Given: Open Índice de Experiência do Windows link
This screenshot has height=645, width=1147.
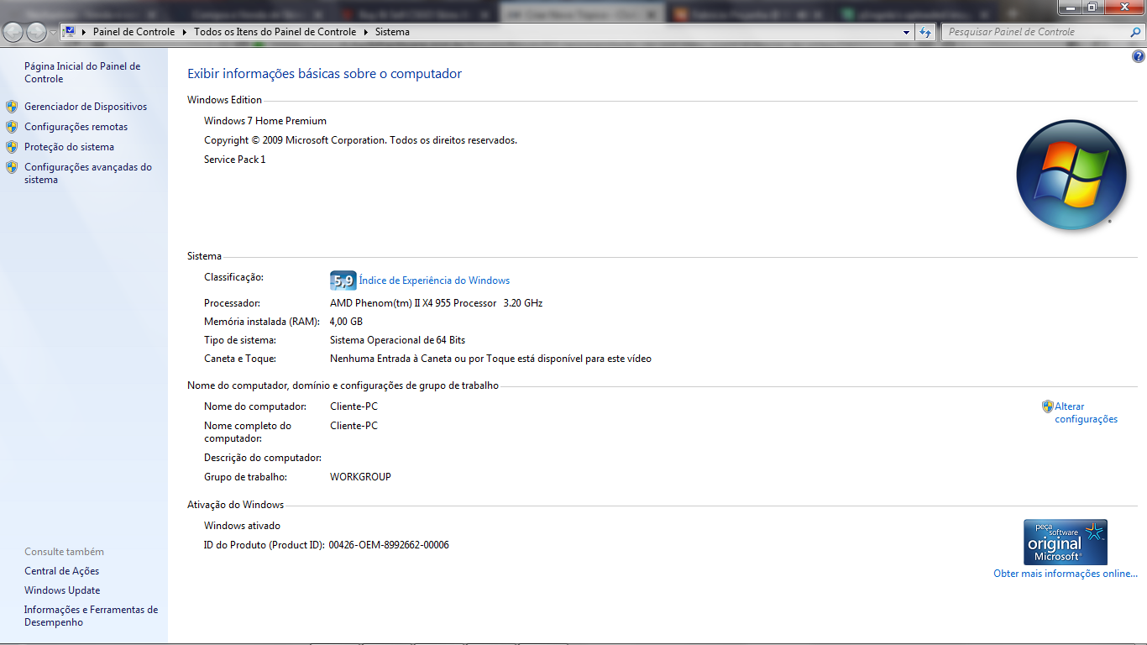Looking at the screenshot, I should click(x=434, y=281).
